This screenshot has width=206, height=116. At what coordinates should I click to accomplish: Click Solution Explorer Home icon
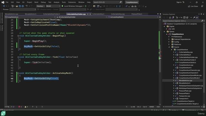170,17
